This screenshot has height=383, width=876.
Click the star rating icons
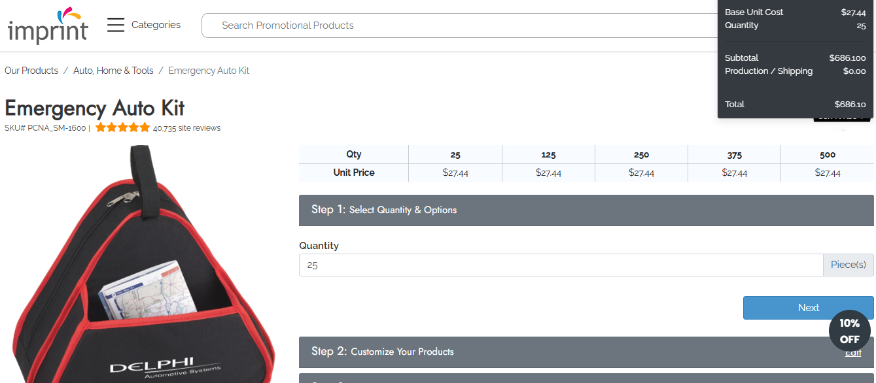click(x=122, y=127)
